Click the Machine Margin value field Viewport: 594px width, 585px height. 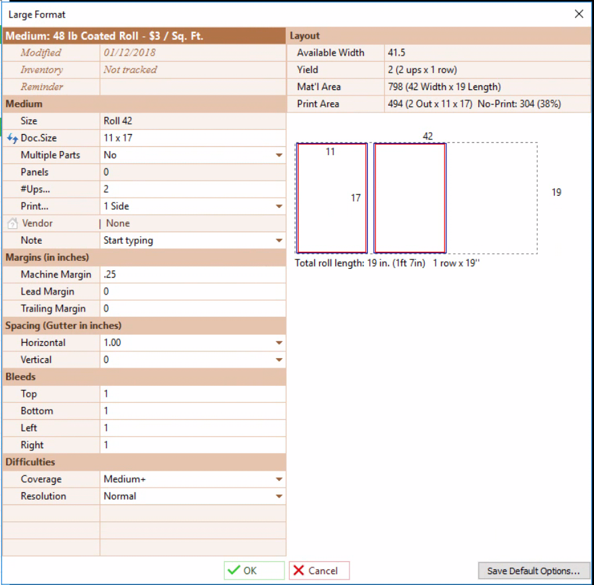coord(192,274)
